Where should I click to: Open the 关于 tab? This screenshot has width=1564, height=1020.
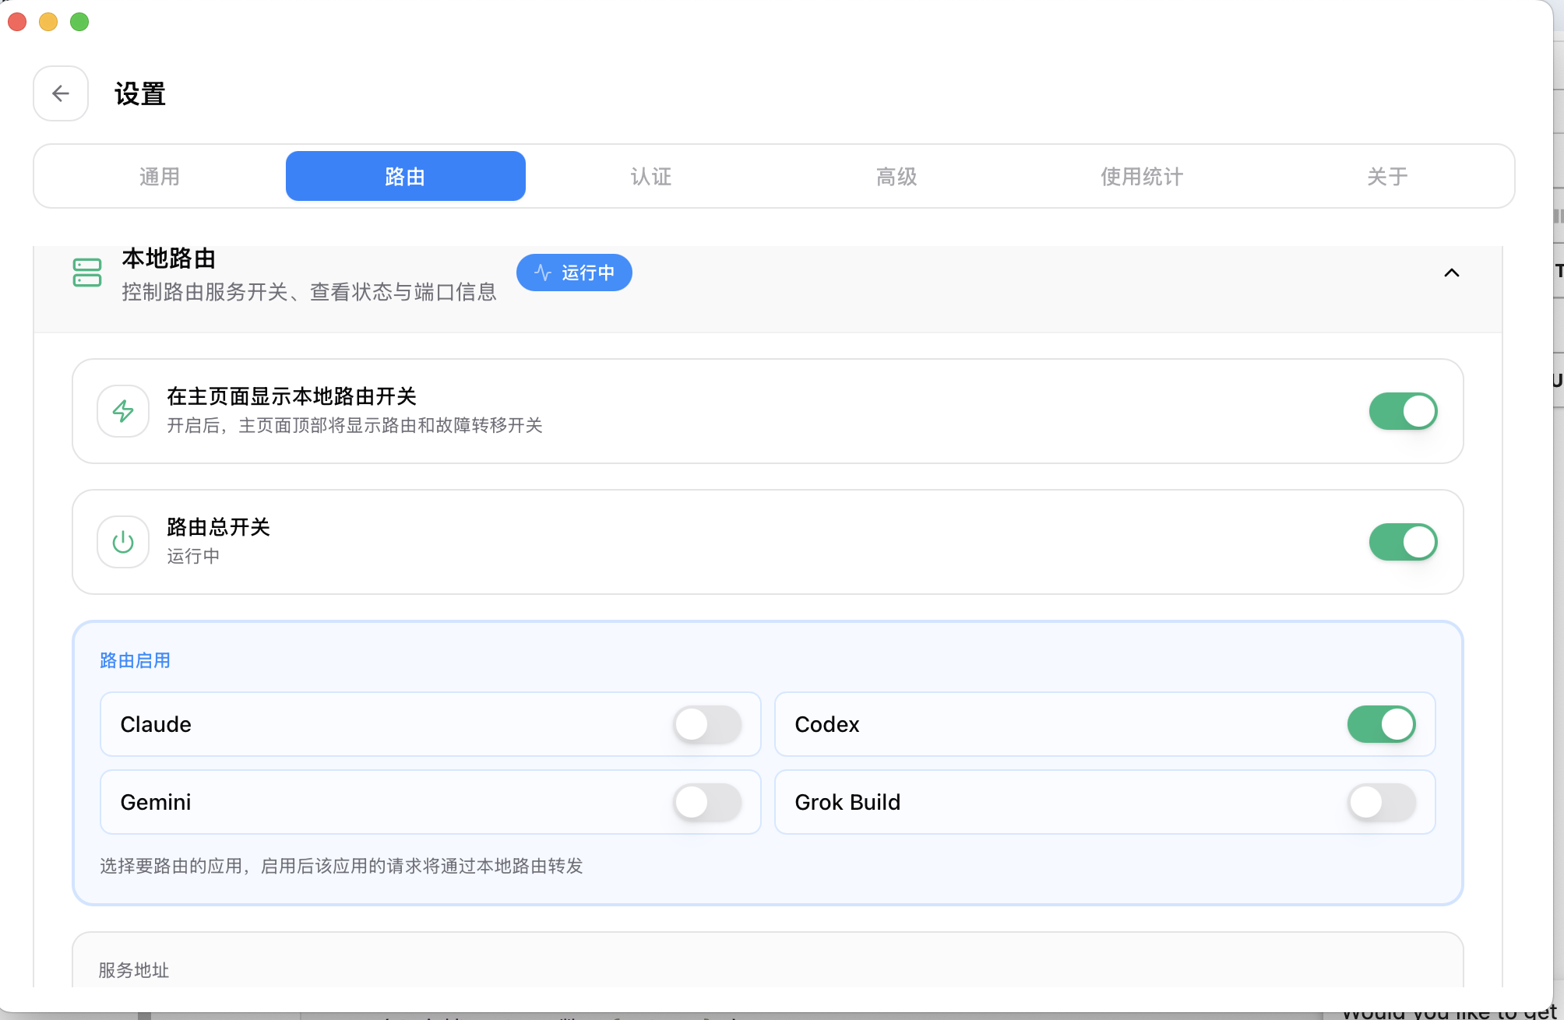pyautogui.click(x=1387, y=177)
